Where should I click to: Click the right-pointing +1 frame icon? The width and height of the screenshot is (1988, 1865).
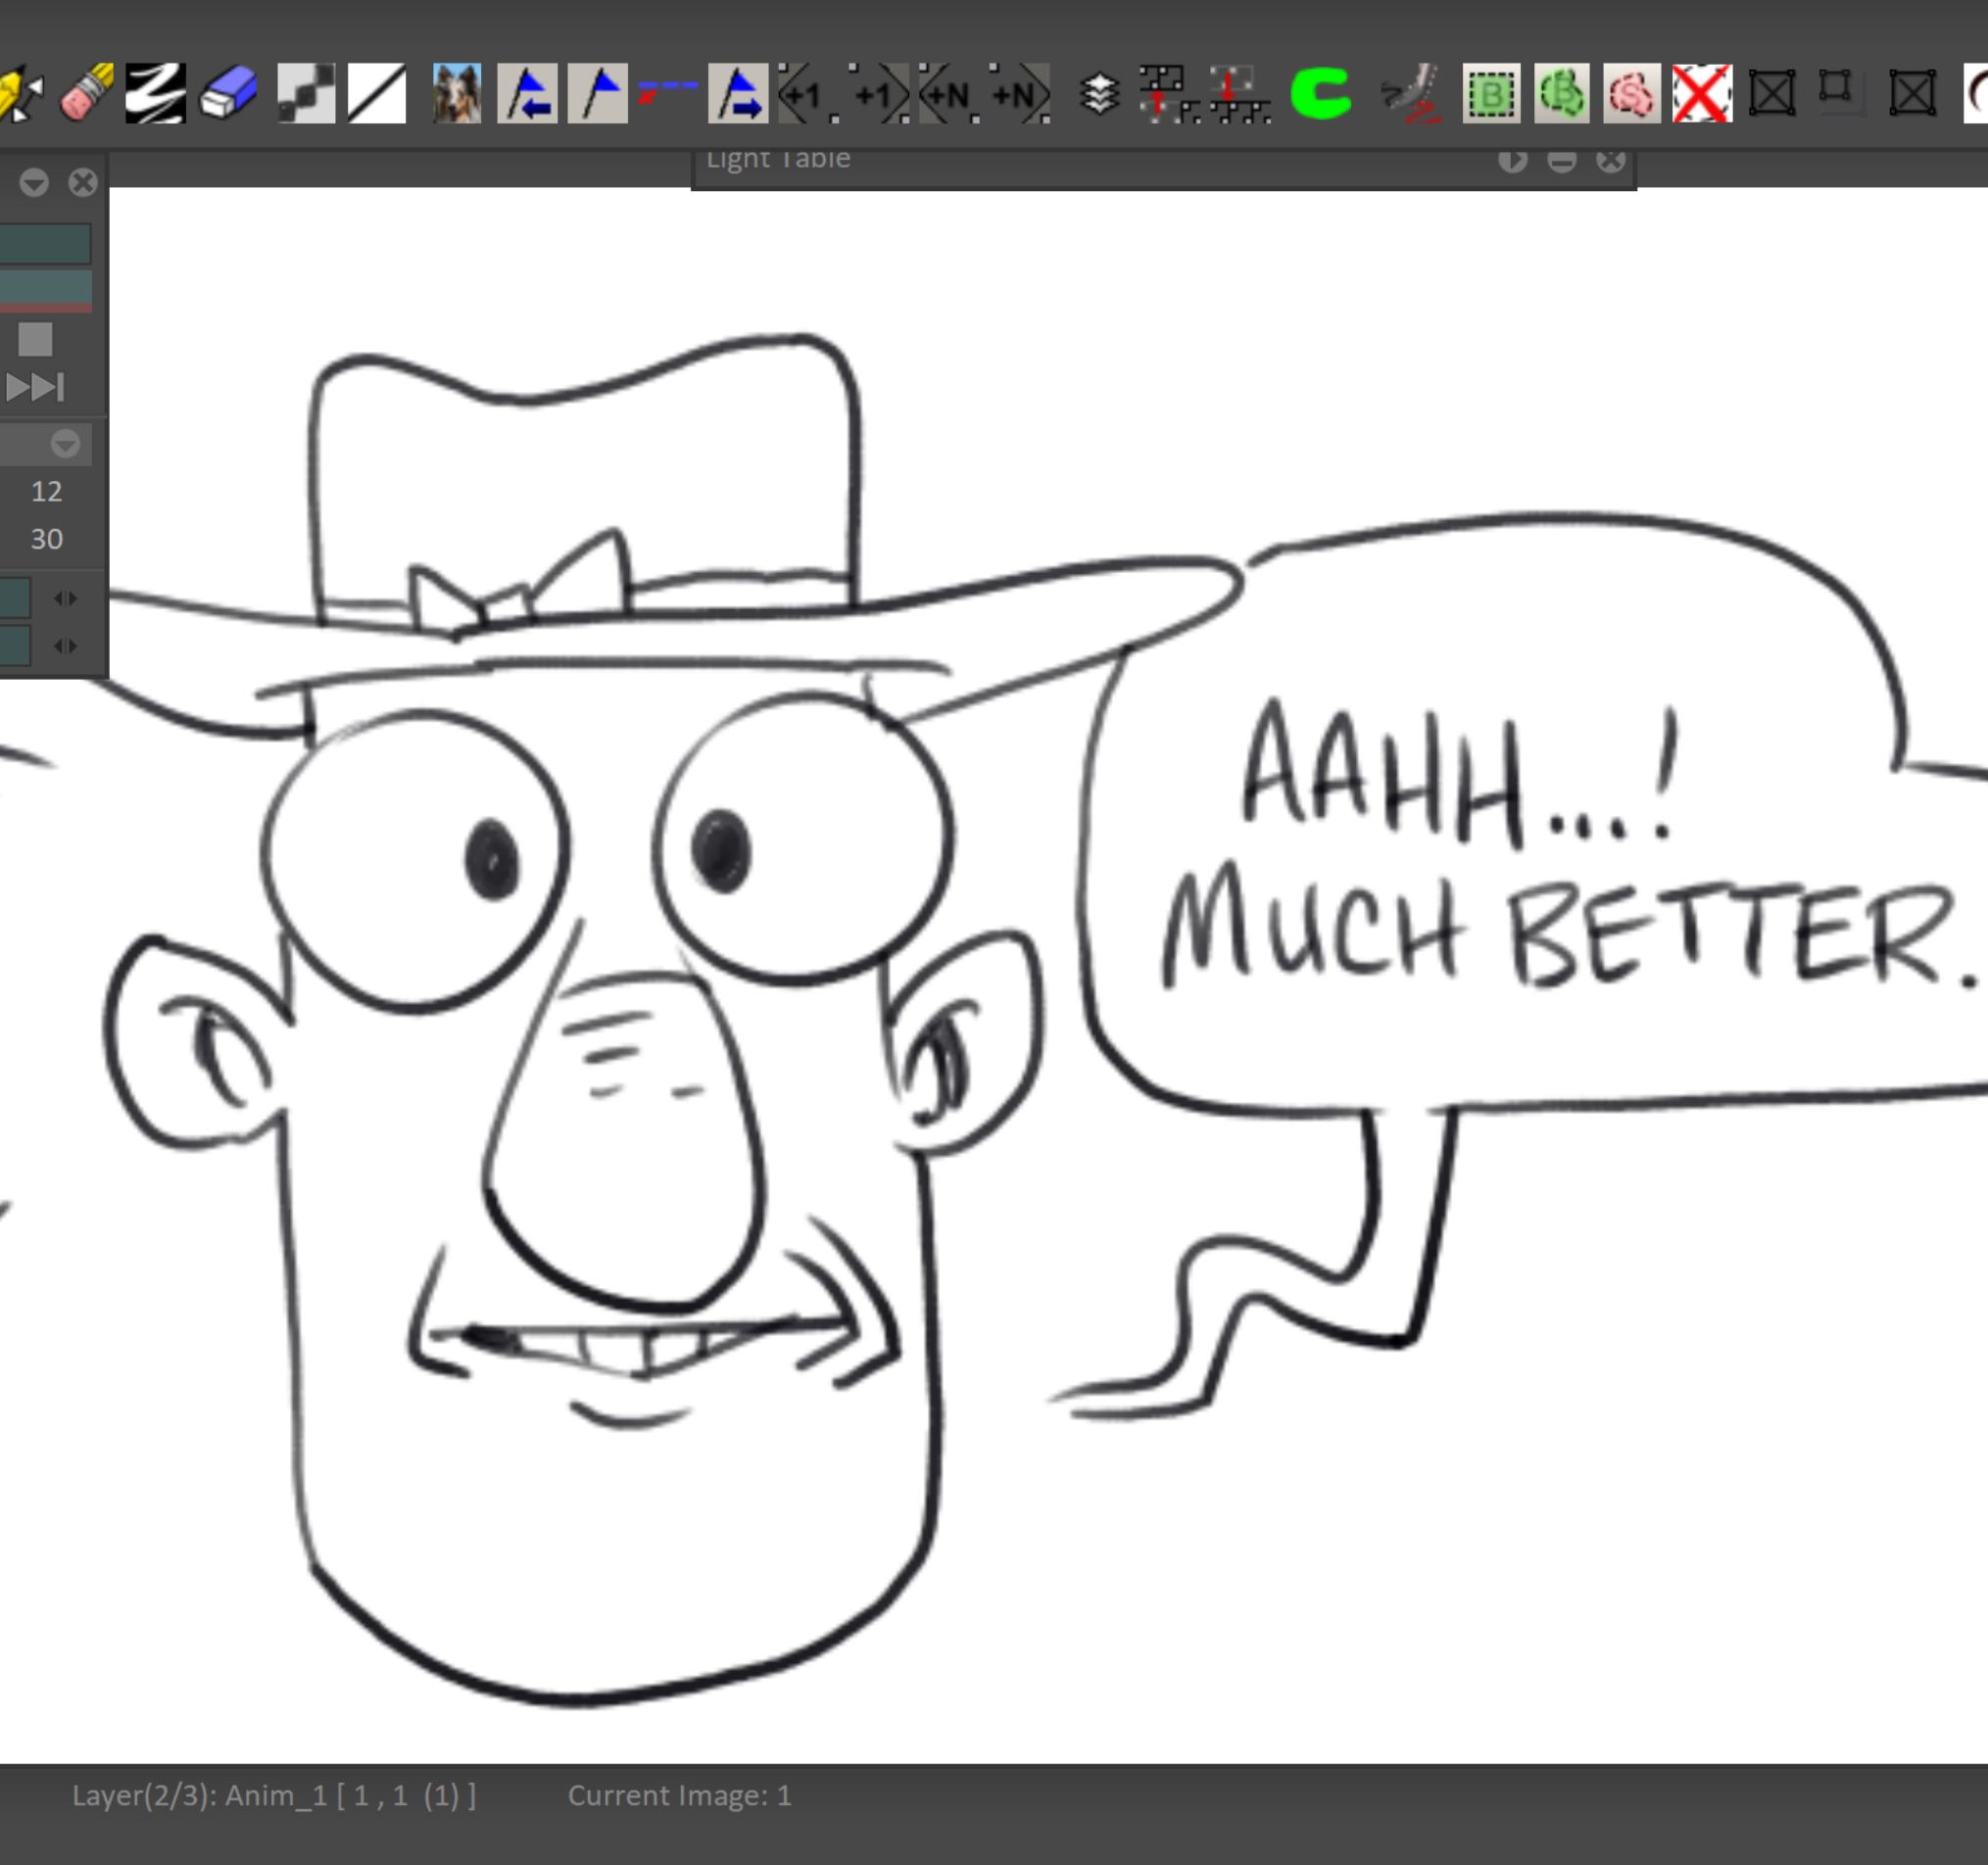pyautogui.click(x=879, y=94)
